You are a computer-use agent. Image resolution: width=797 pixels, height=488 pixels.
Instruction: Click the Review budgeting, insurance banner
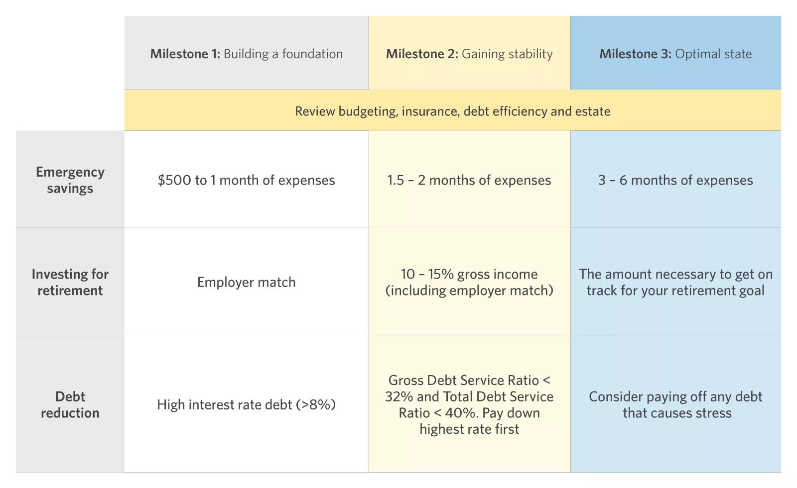click(x=452, y=111)
